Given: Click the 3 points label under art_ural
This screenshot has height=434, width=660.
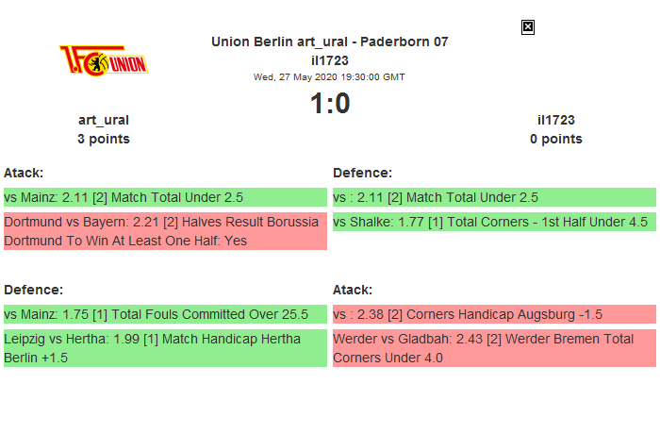Looking at the screenshot, I should pyautogui.click(x=104, y=139).
